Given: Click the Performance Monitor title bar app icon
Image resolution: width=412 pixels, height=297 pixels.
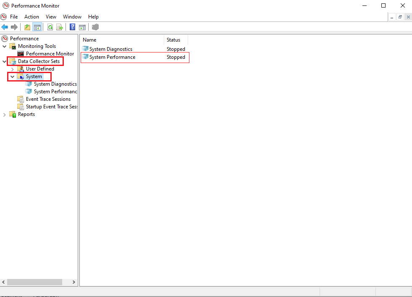Looking at the screenshot, I should [5, 5].
